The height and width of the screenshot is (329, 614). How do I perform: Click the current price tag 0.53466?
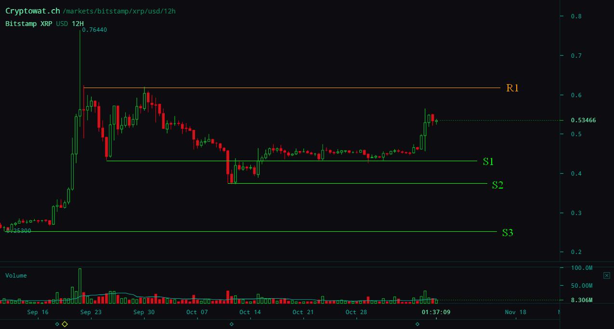583,120
